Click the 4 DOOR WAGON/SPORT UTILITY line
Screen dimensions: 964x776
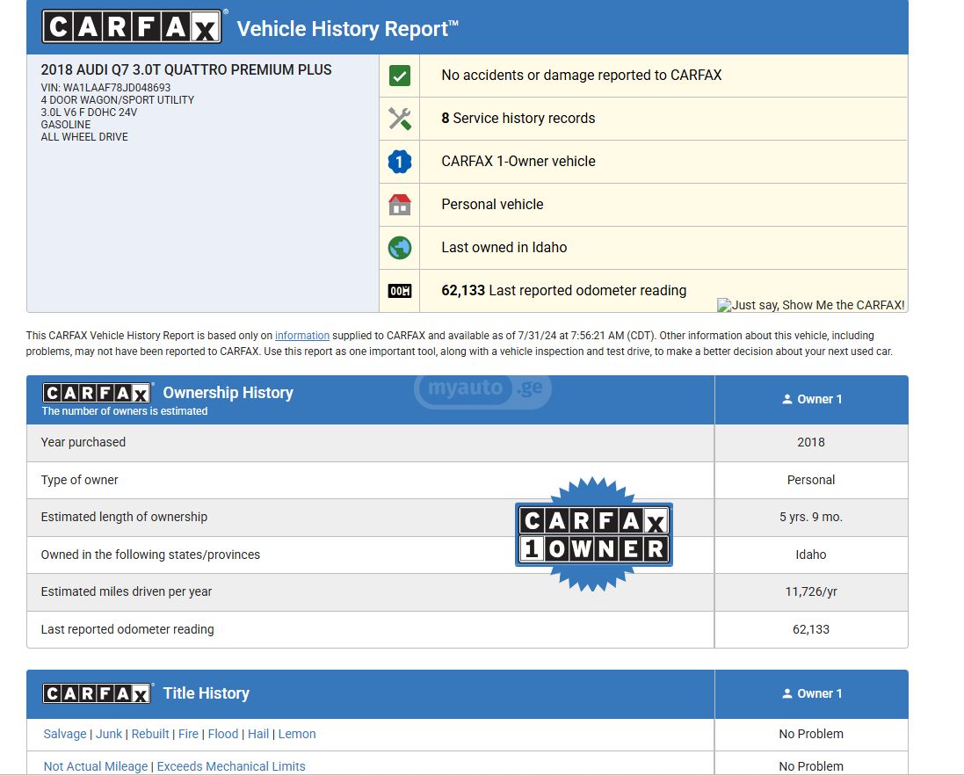pos(118,100)
